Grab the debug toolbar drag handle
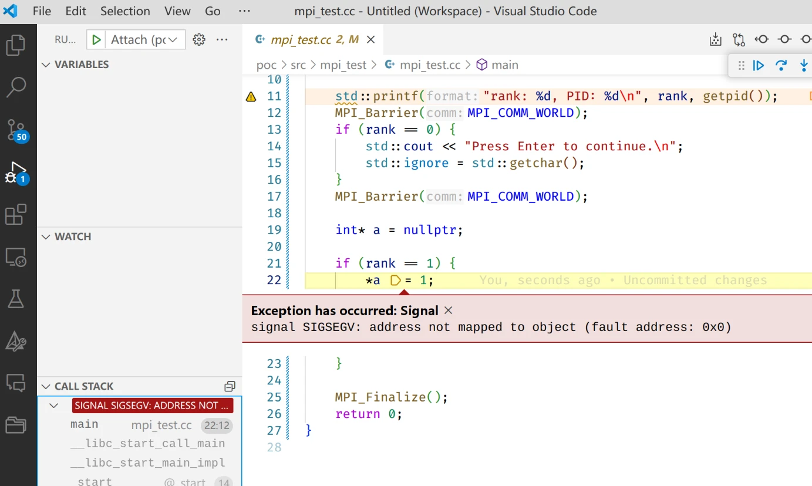812x486 pixels. (x=741, y=65)
